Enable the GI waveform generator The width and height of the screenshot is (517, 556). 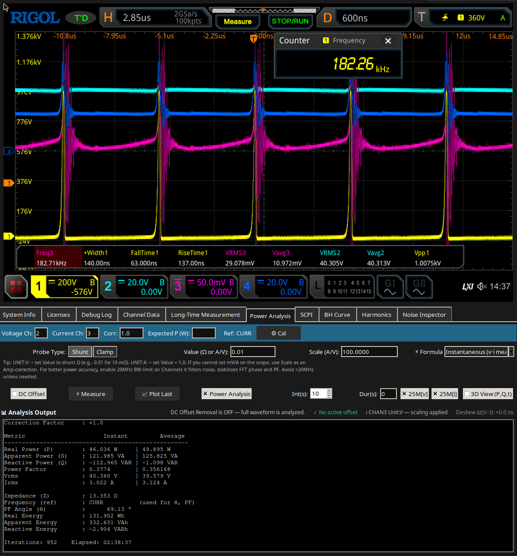(x=389, y=287)
